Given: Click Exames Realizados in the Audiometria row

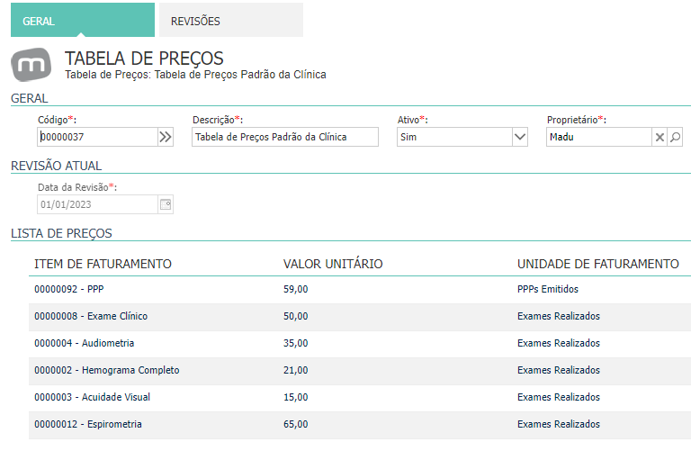Looking at the screenshot, I should tap(559, 343).
